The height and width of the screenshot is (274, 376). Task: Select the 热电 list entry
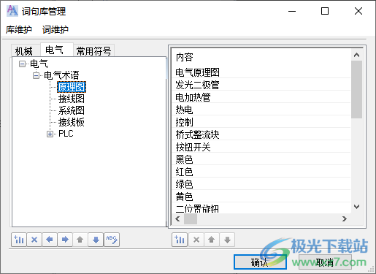coord(261,110)
